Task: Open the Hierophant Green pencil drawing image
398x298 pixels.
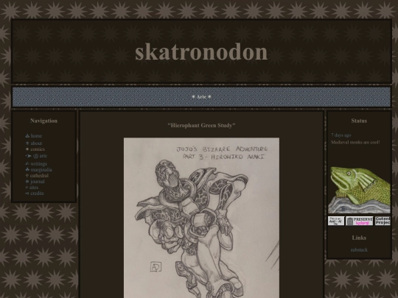Action: (201, 218)
